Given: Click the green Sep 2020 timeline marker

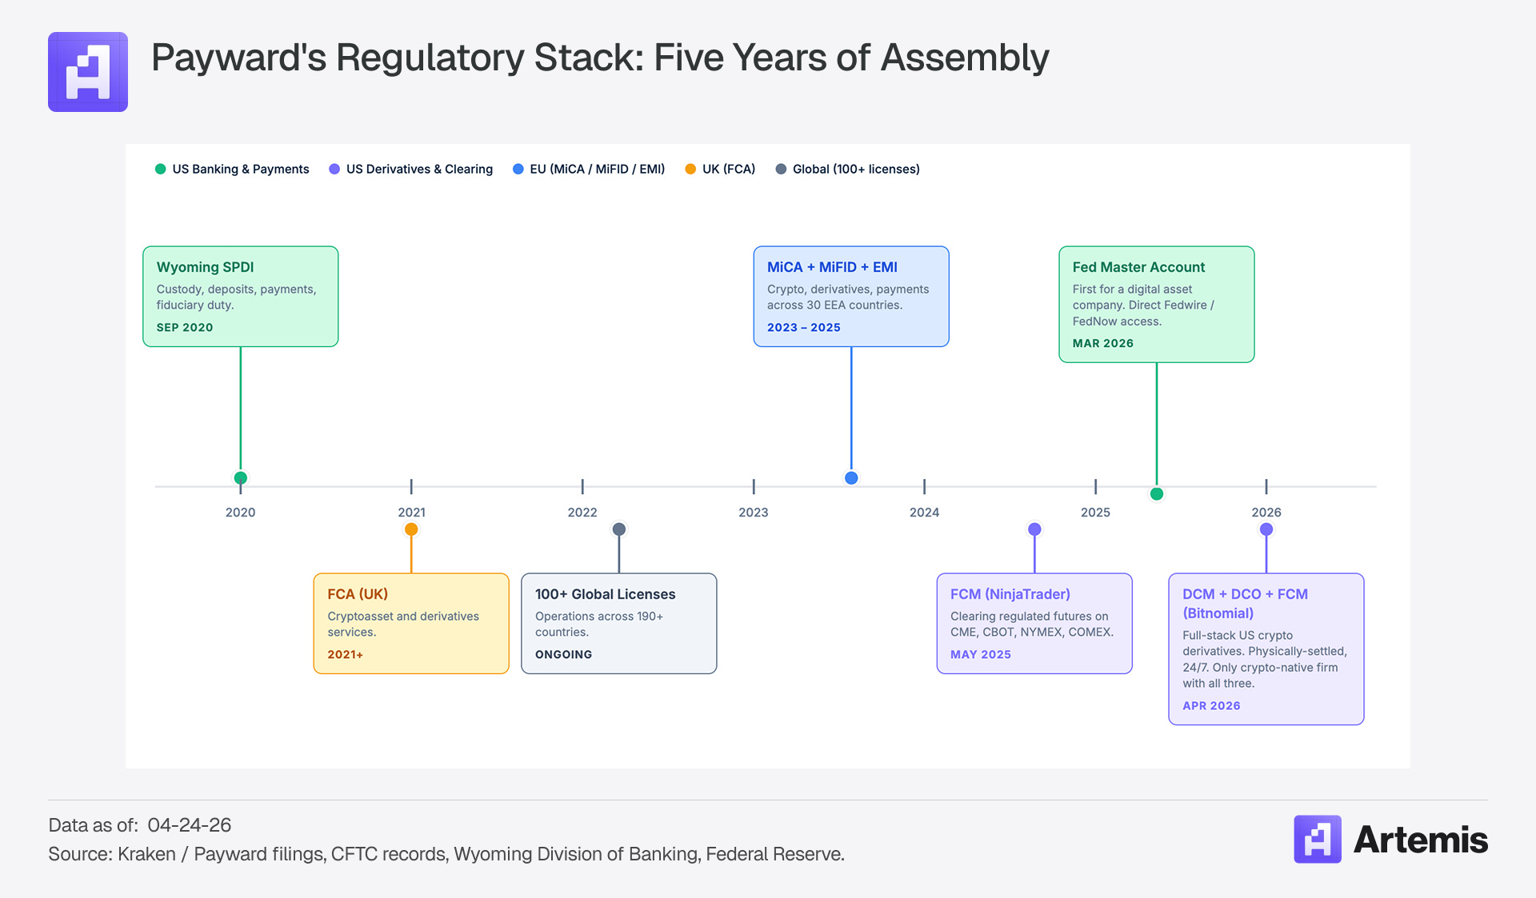Looking at the screenshot, I should tap(240, 478).
